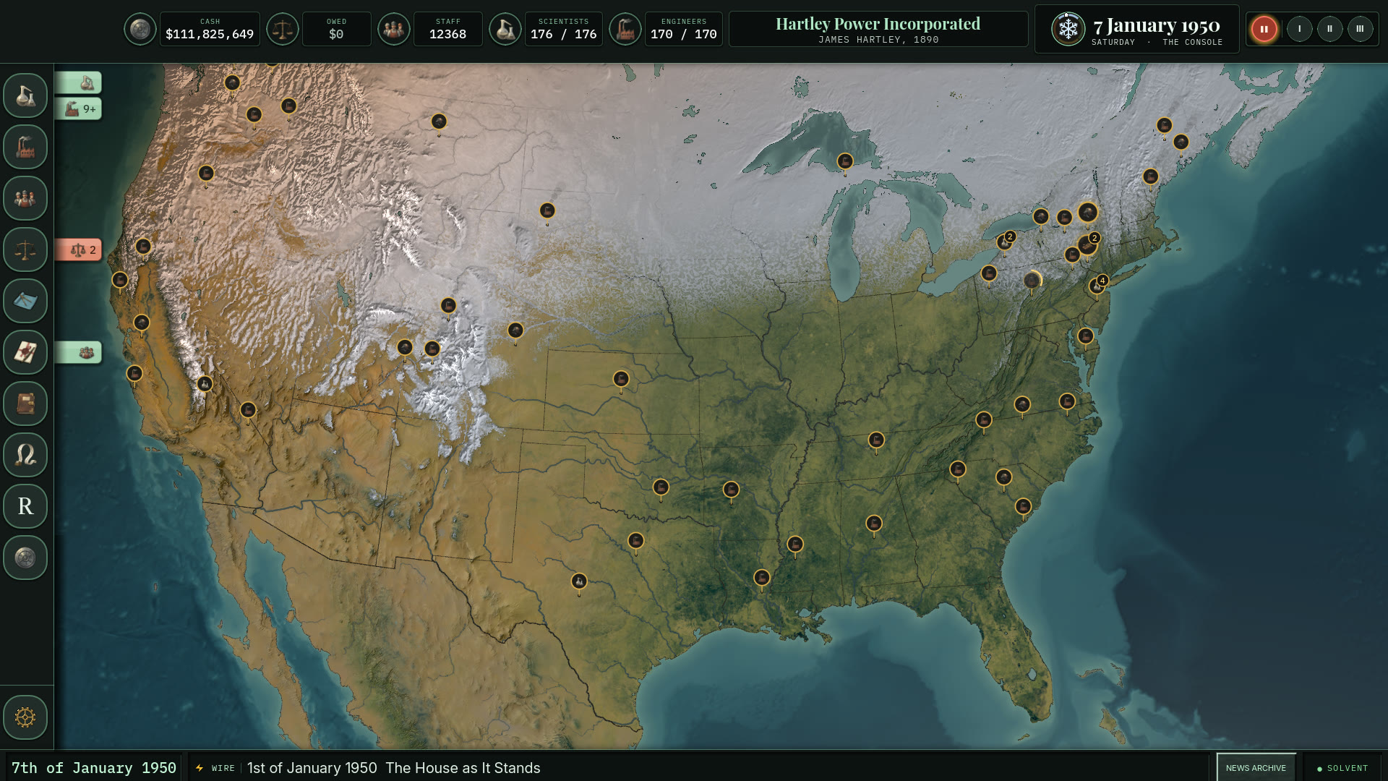The image size is (1388, 781).
Task: Open the factory 9+ notification tag
Action: [79, 109]
